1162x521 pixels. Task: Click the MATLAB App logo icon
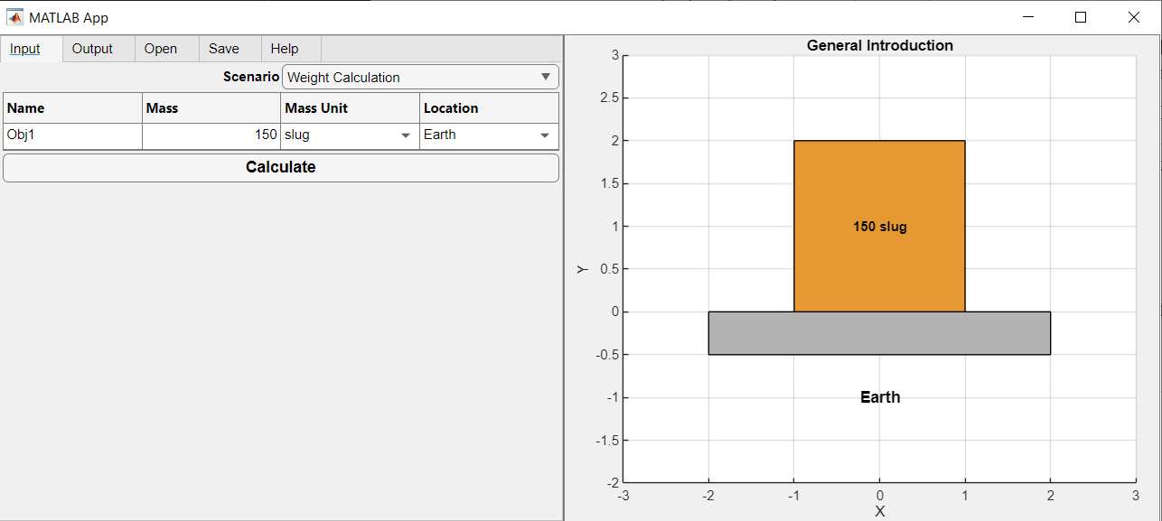click(x=15, y=16)
